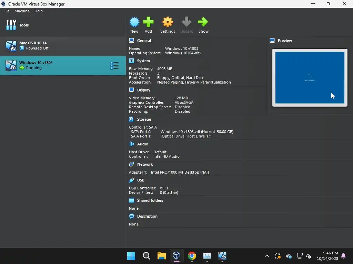The height and width of the screenshot is (264, 353).
Task: Open the Windows Start menu
Action: coord(131,256)
